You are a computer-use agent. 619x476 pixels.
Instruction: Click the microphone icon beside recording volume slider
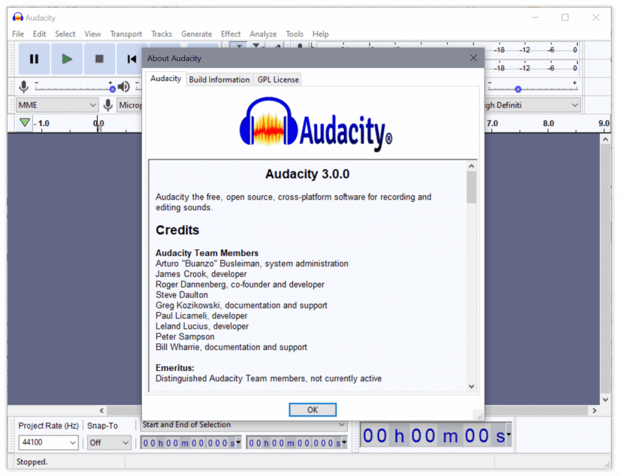(x=24, y=86)
